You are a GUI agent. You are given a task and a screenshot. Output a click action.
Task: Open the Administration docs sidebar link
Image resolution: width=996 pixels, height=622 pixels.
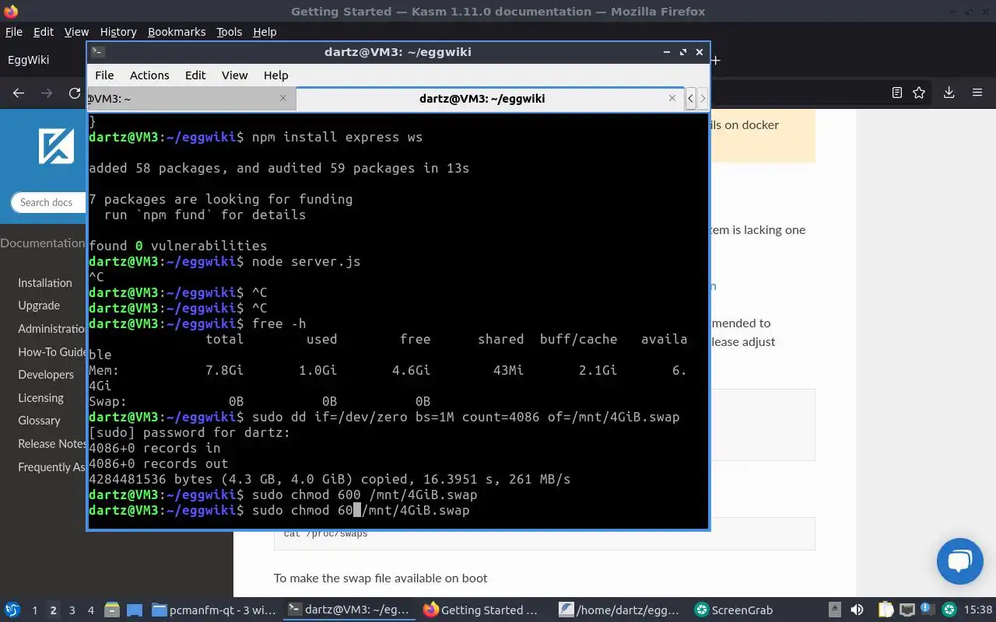coord(52,329)
